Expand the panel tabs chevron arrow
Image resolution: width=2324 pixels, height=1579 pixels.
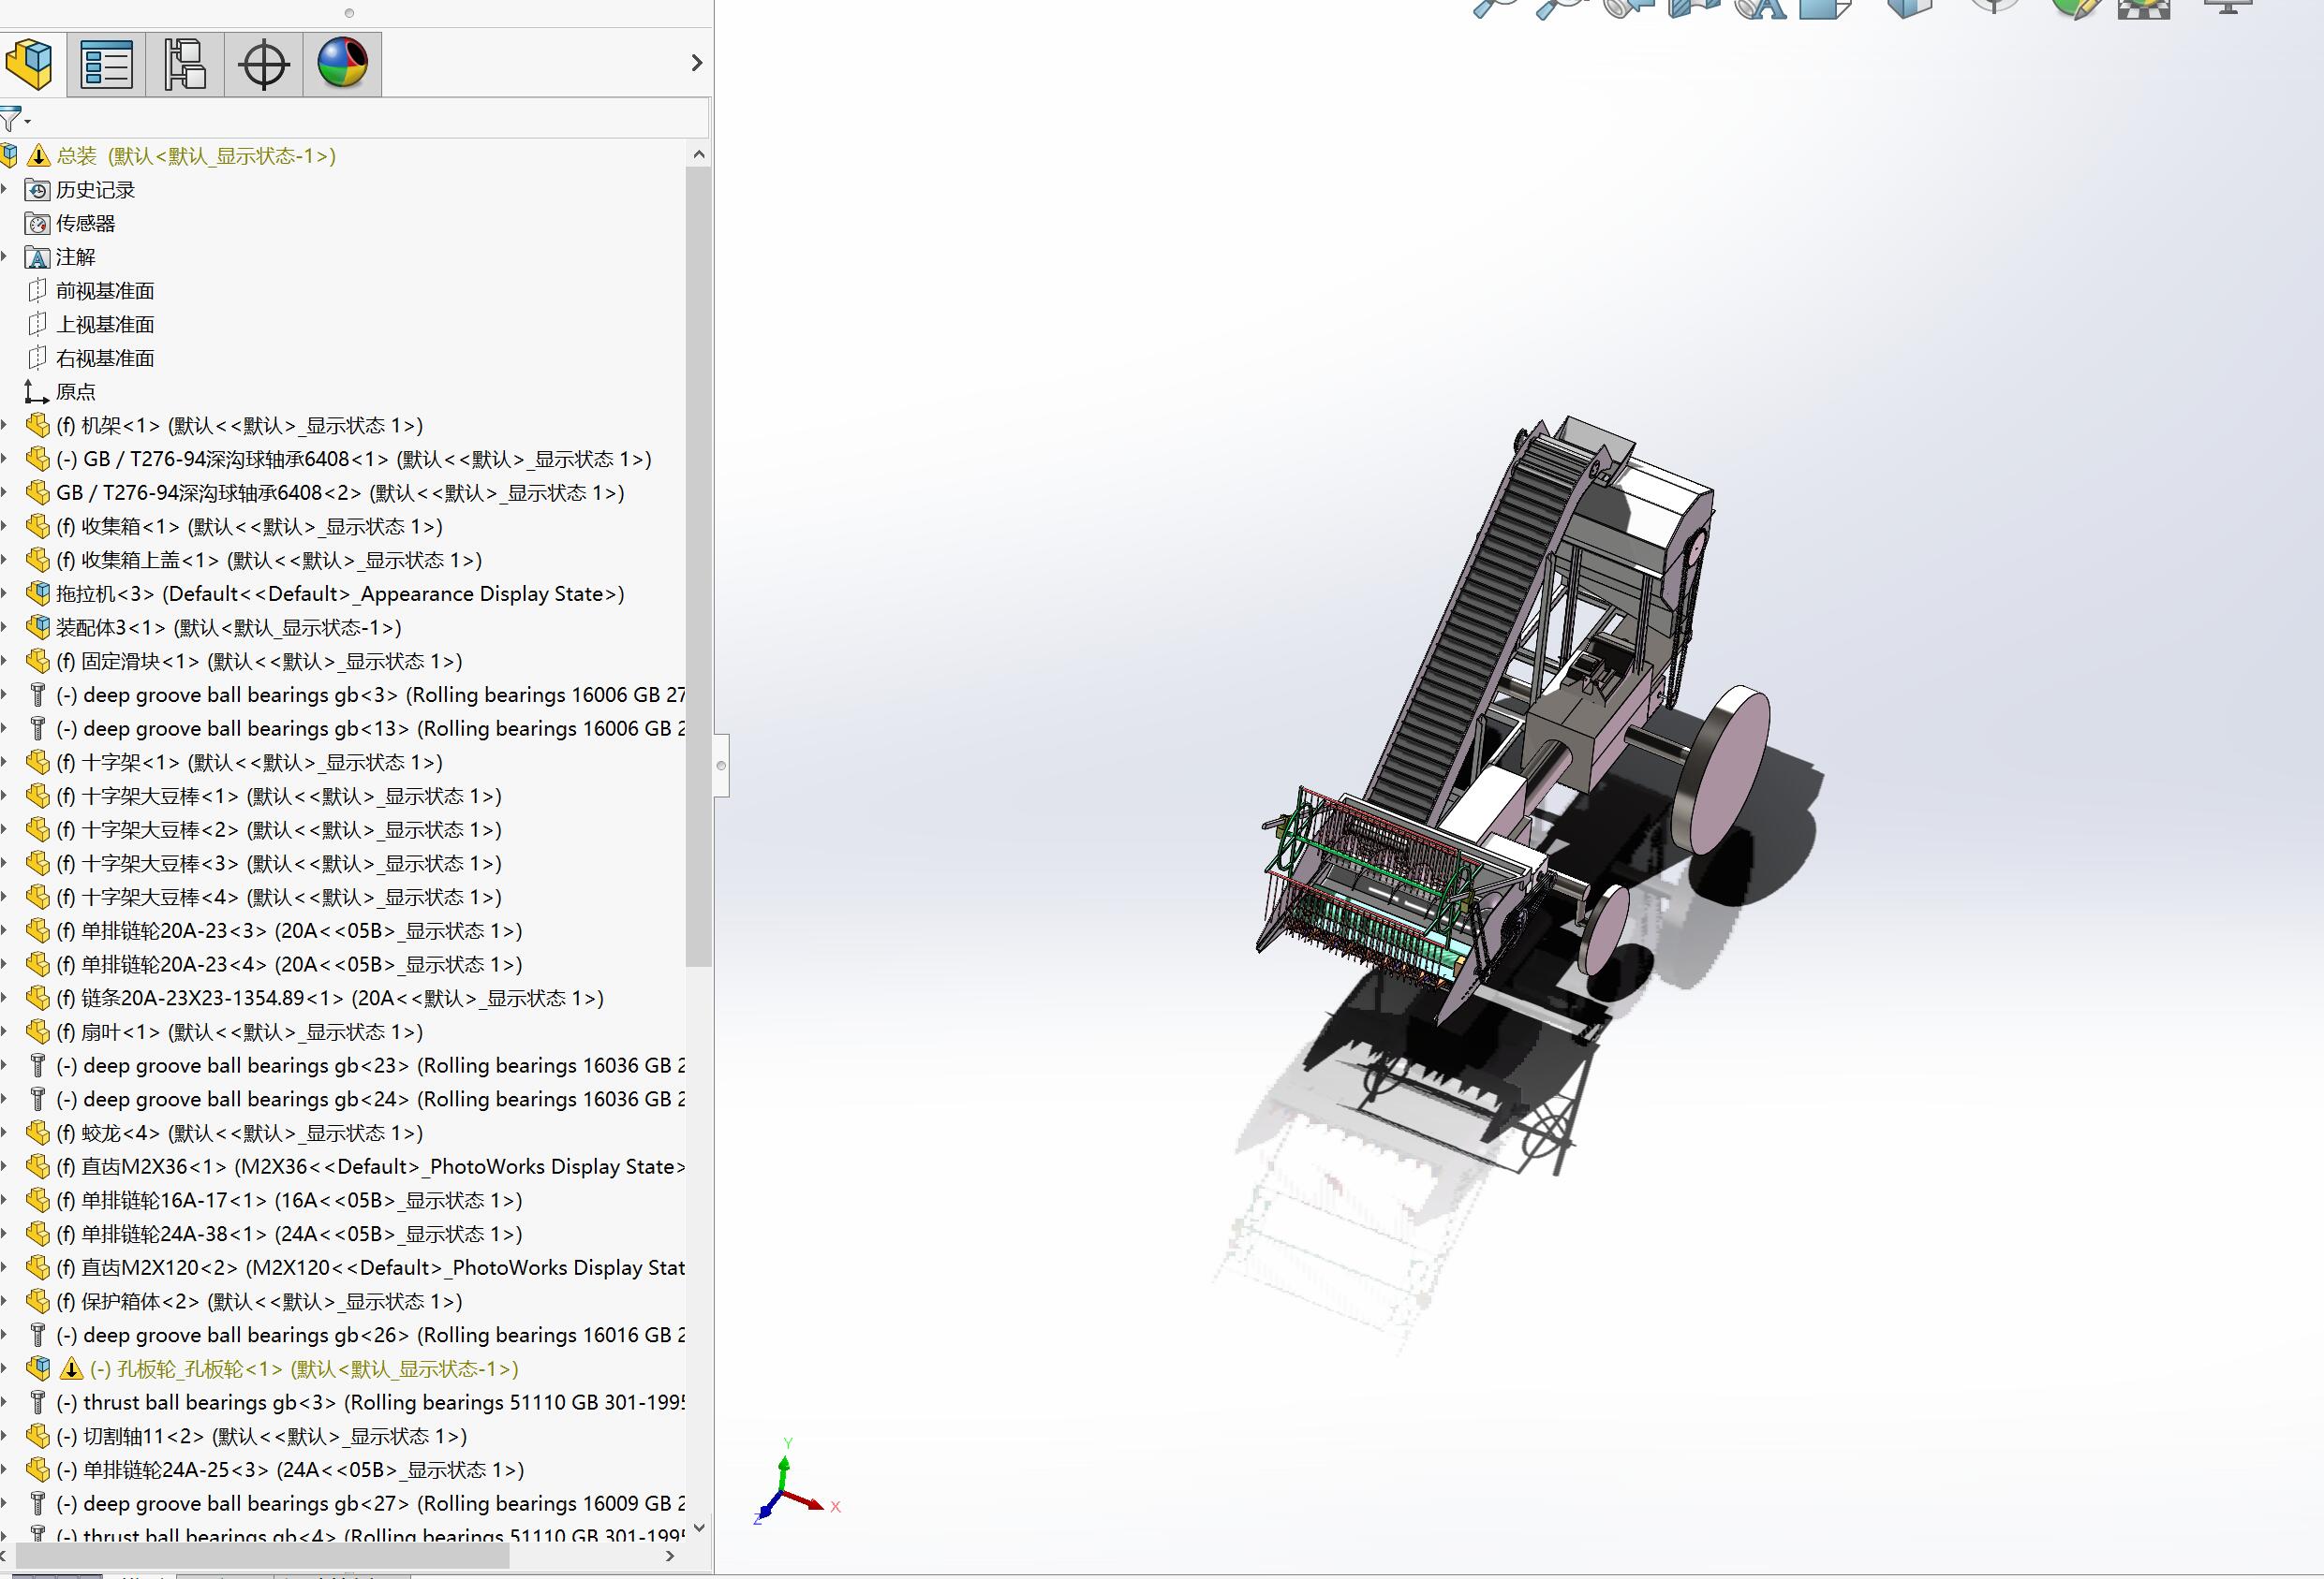pyautogui.click(x=697, y=63)
